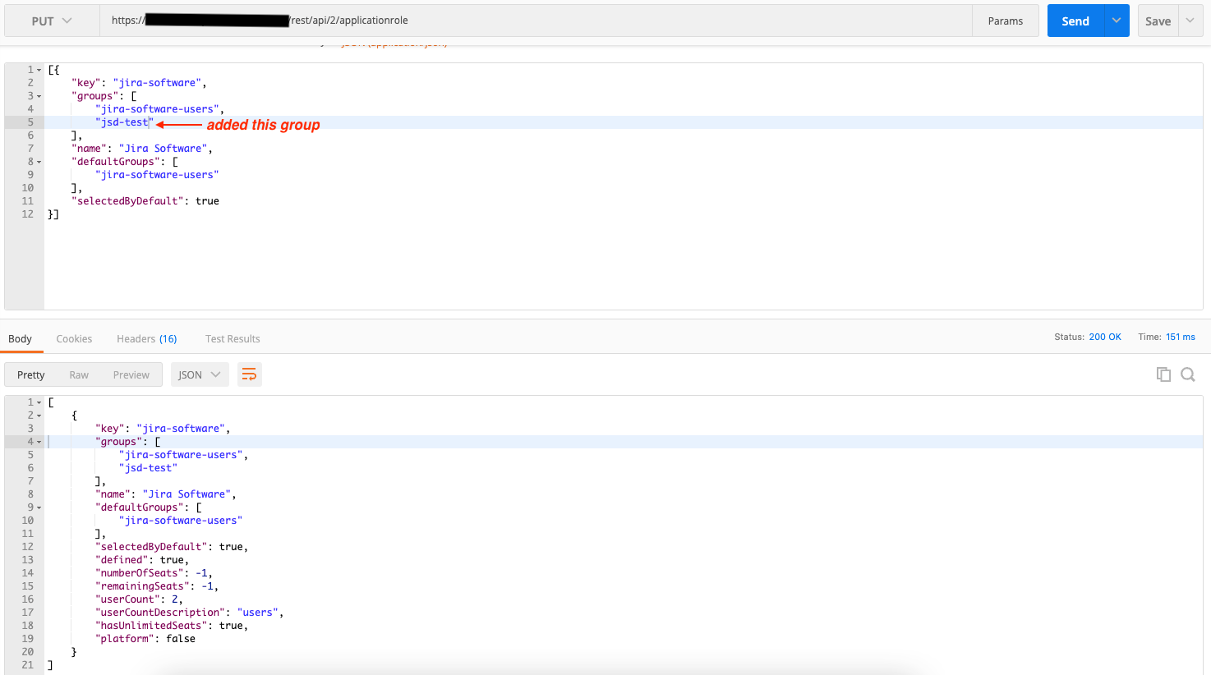Click "hasUnlimitedSeats": true in response
1211x675 pixels.
[172, 626]
